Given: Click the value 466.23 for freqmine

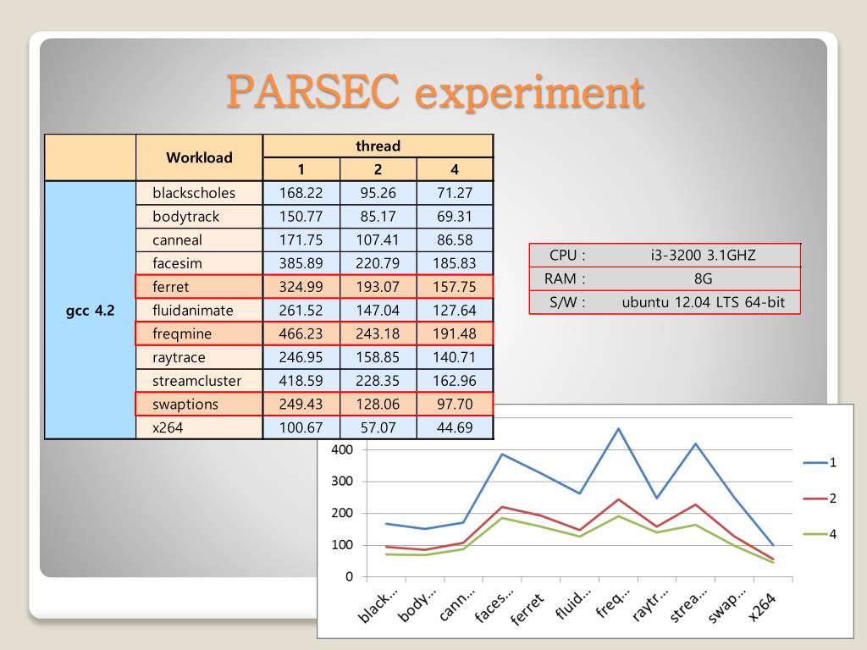Looking at the screenshot, I should [x=301, y=333].
